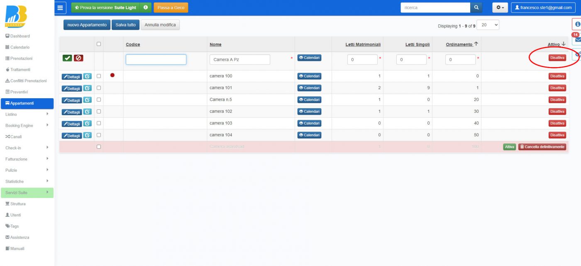
Task: Open quick edit icon for camera 103
Action: [x=87, y=123]
